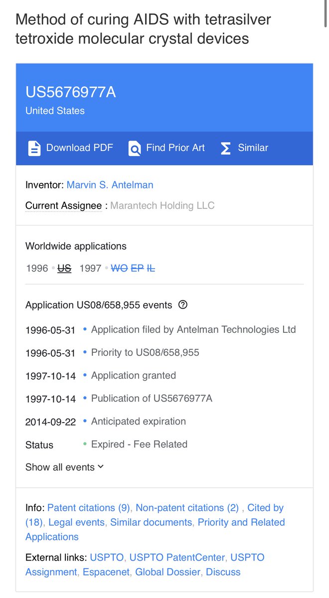
Task: Open the EP worldwide application link
Action: [137, 268]
